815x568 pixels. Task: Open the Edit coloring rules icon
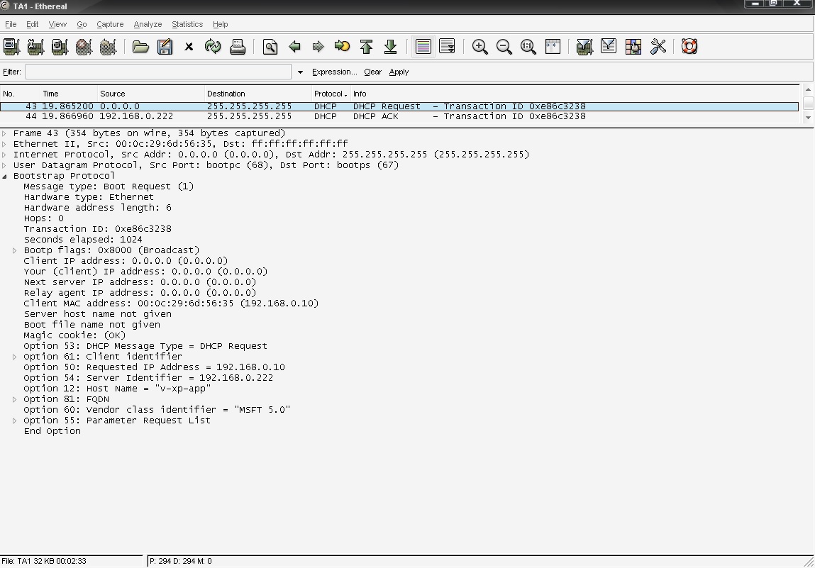[632, 46]
